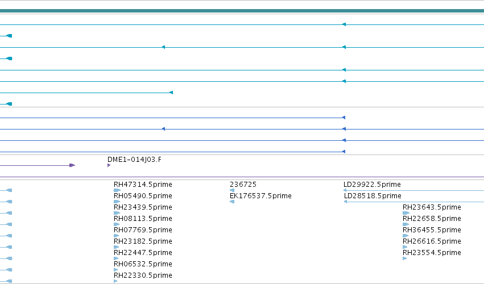Click small purple arrow under DME1-014J03.F
Screen dimensions: 484x284
(109, 165)
